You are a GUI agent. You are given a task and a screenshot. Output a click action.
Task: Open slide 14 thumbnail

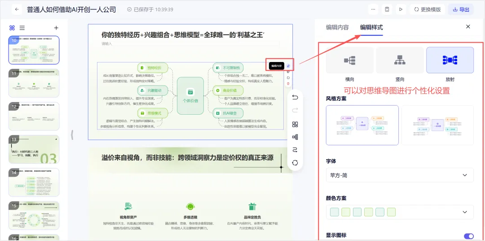pos(34,183)
